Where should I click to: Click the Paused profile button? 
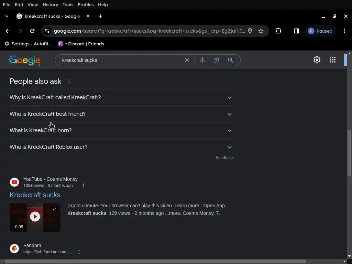click(320, 31)
